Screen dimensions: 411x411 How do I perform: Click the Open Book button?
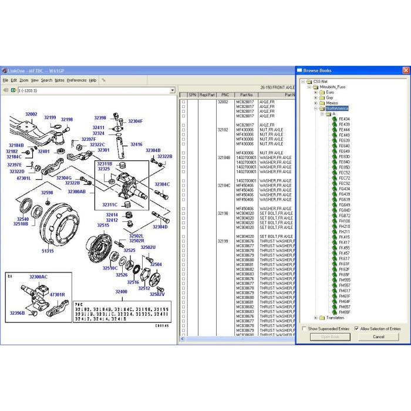[x=330, y=337]
